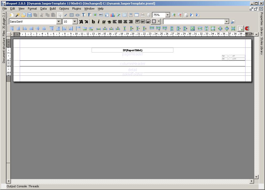Select the $P{ReportTitle} text field
265x190 pixels.
coord(132,50)
